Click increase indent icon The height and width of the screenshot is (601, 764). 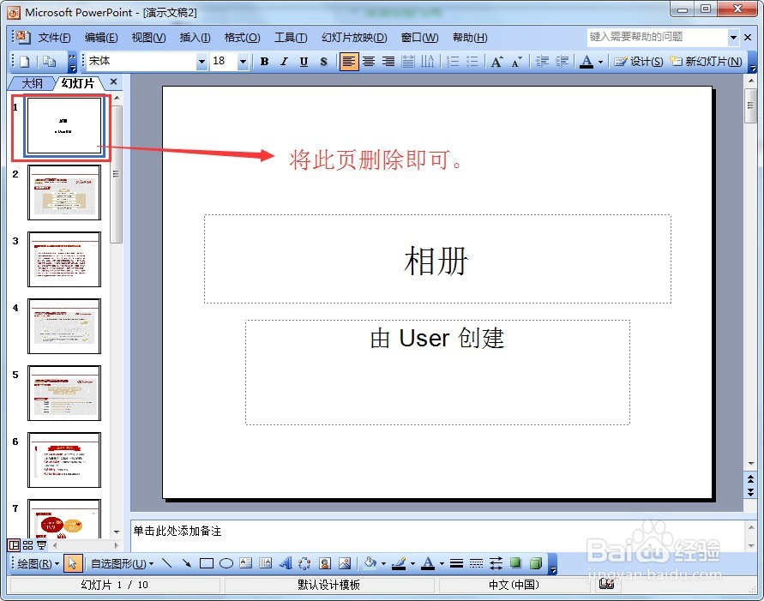(x=562, y=62)
